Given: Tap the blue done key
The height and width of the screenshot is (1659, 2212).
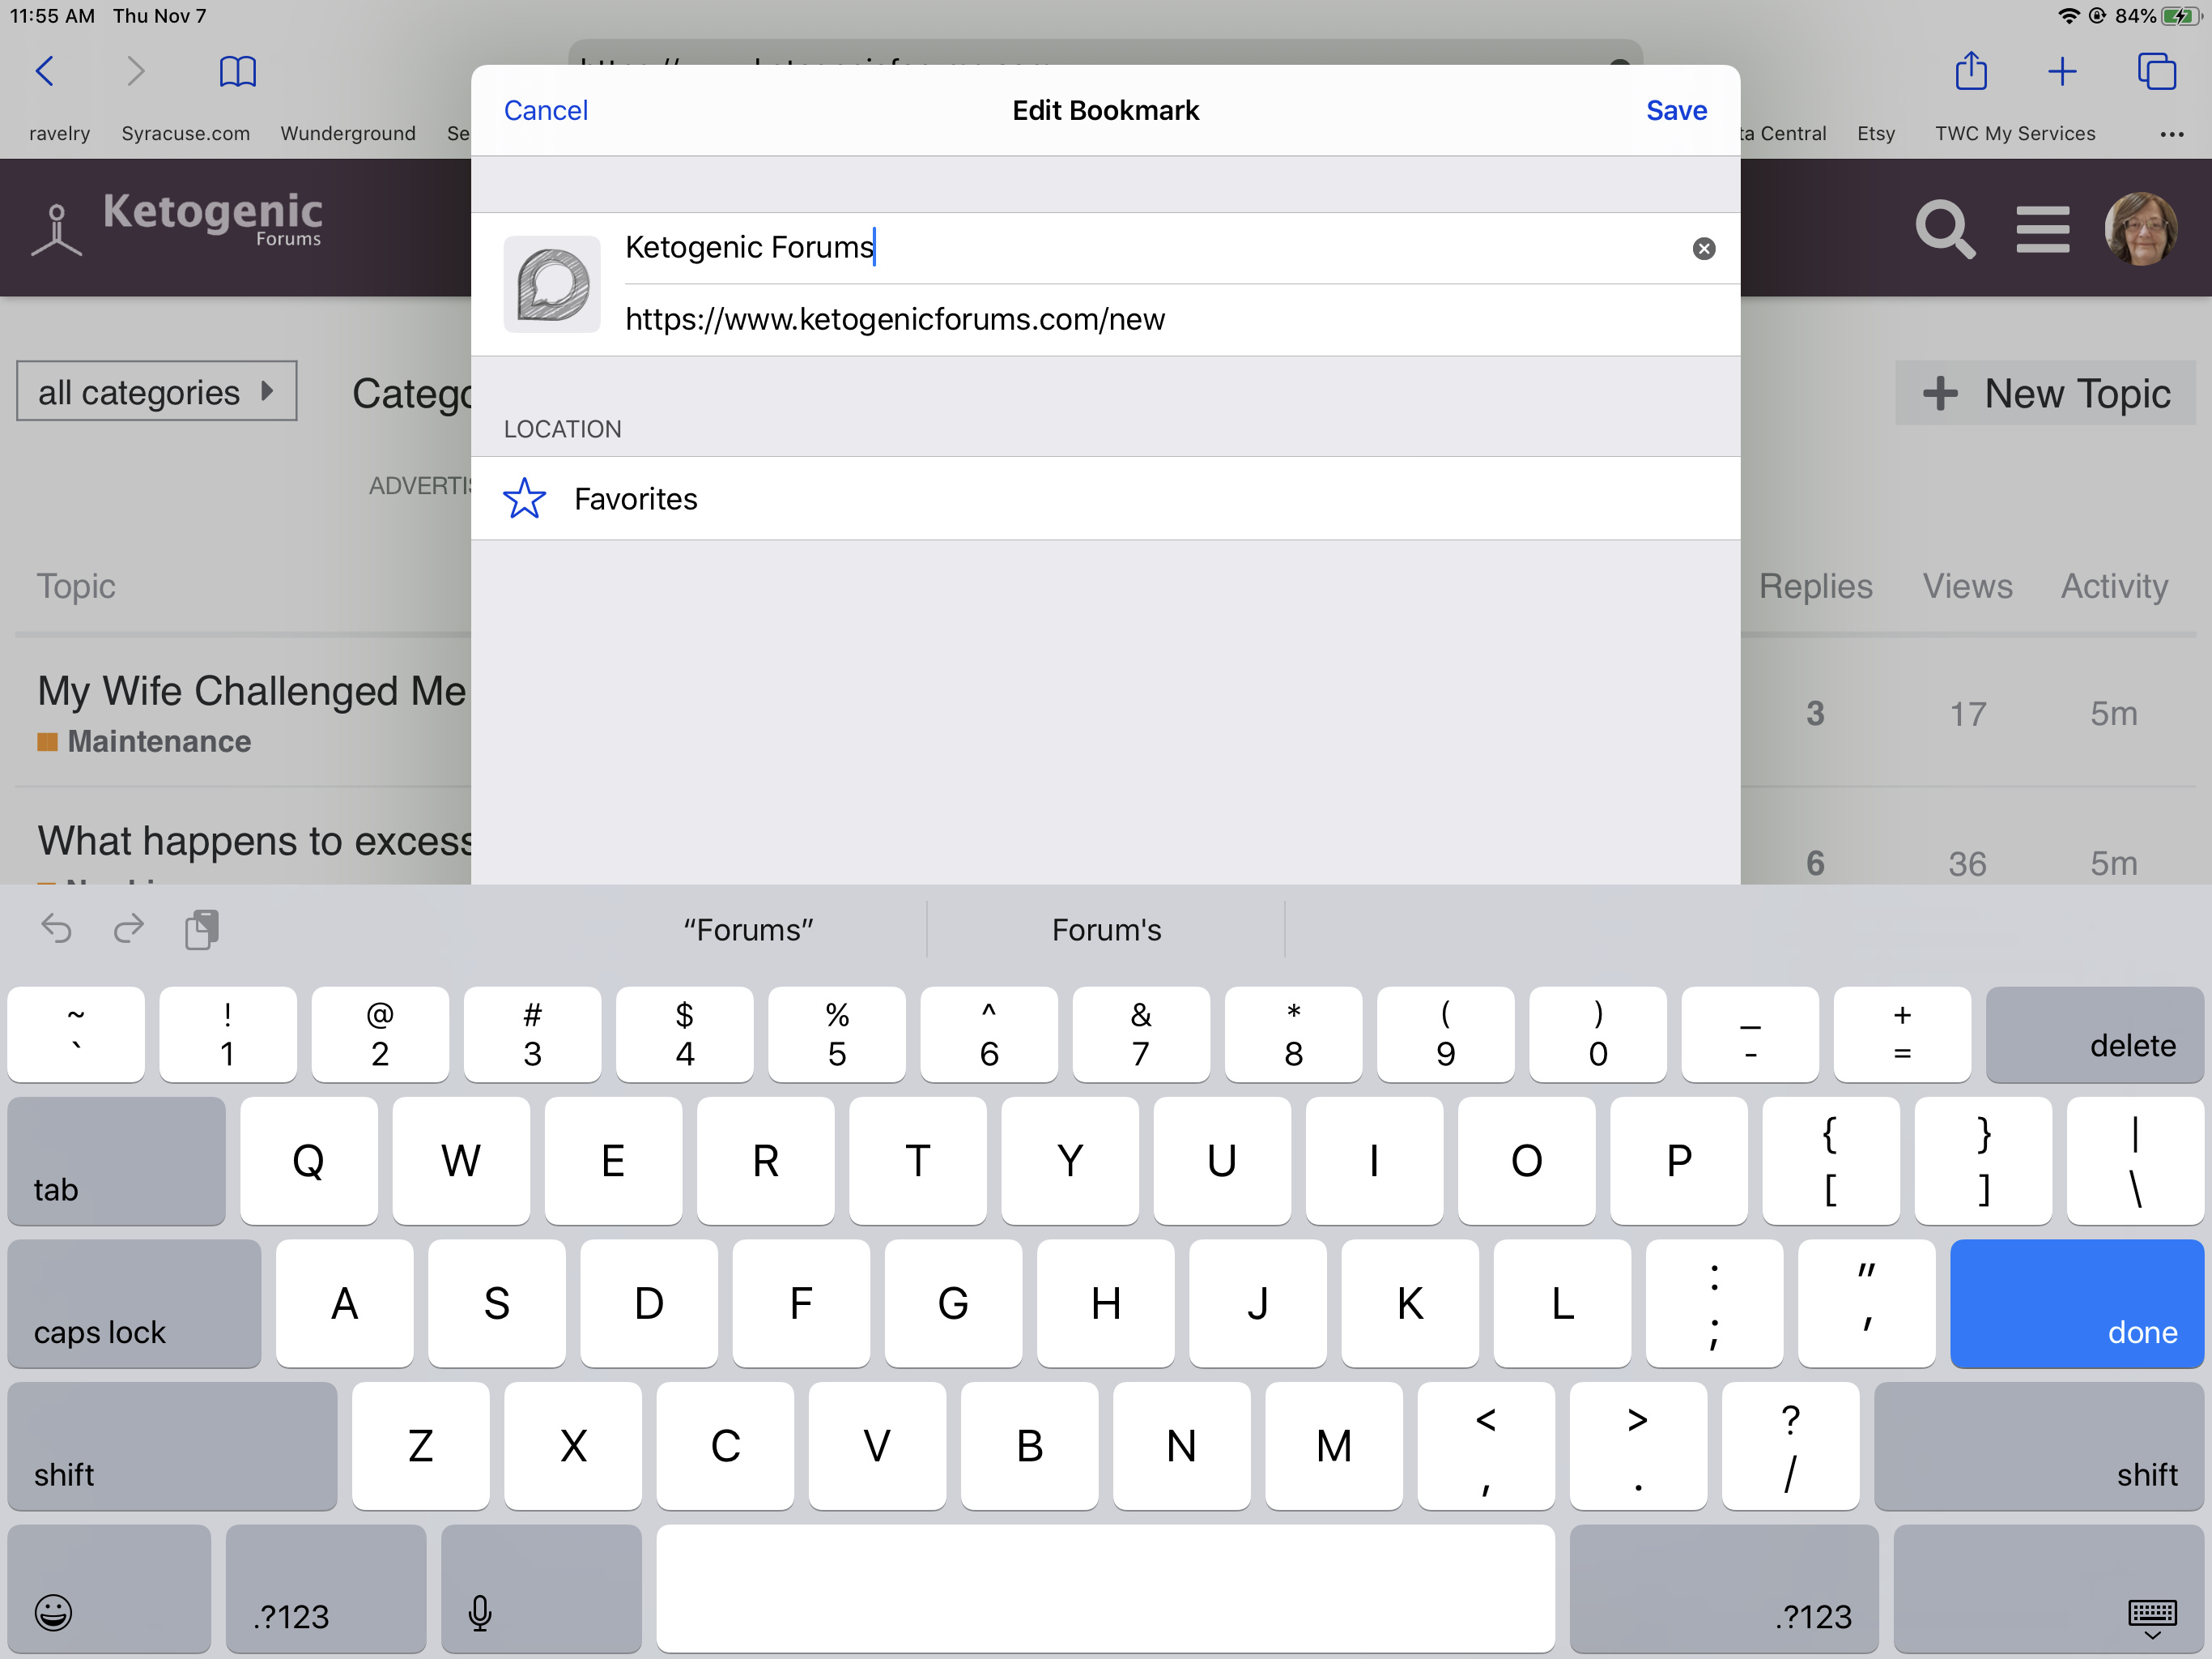Looking at the screenshot, I should [2076, 1303].
